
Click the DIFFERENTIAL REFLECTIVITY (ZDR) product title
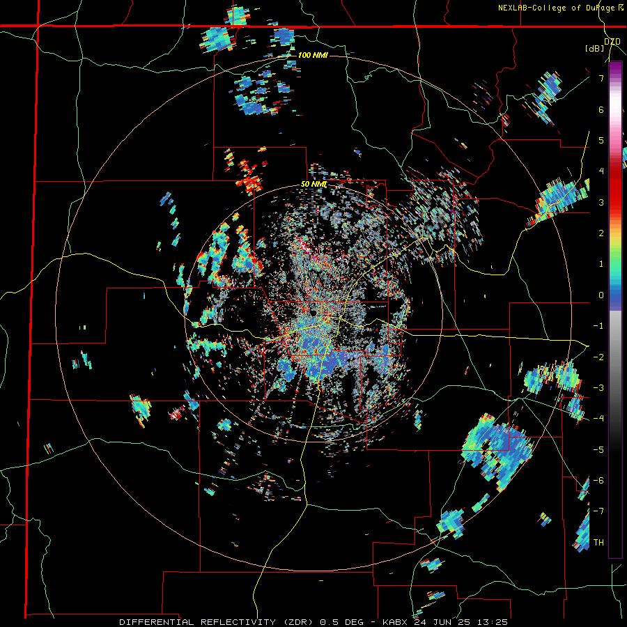[218, 622]
